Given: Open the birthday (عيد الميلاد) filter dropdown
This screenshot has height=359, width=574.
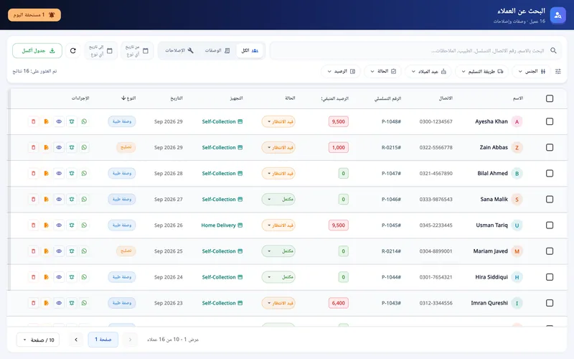Looking at the screenshot, I should click(x=428, y=71).
